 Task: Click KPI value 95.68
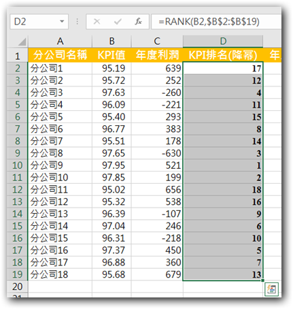111,274
